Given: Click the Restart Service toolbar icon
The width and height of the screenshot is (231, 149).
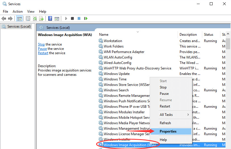Looking at the screenshot, I should [x=86, y=18].
